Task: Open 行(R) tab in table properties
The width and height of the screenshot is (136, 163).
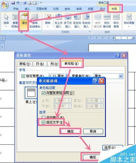Action: point(40,64)
